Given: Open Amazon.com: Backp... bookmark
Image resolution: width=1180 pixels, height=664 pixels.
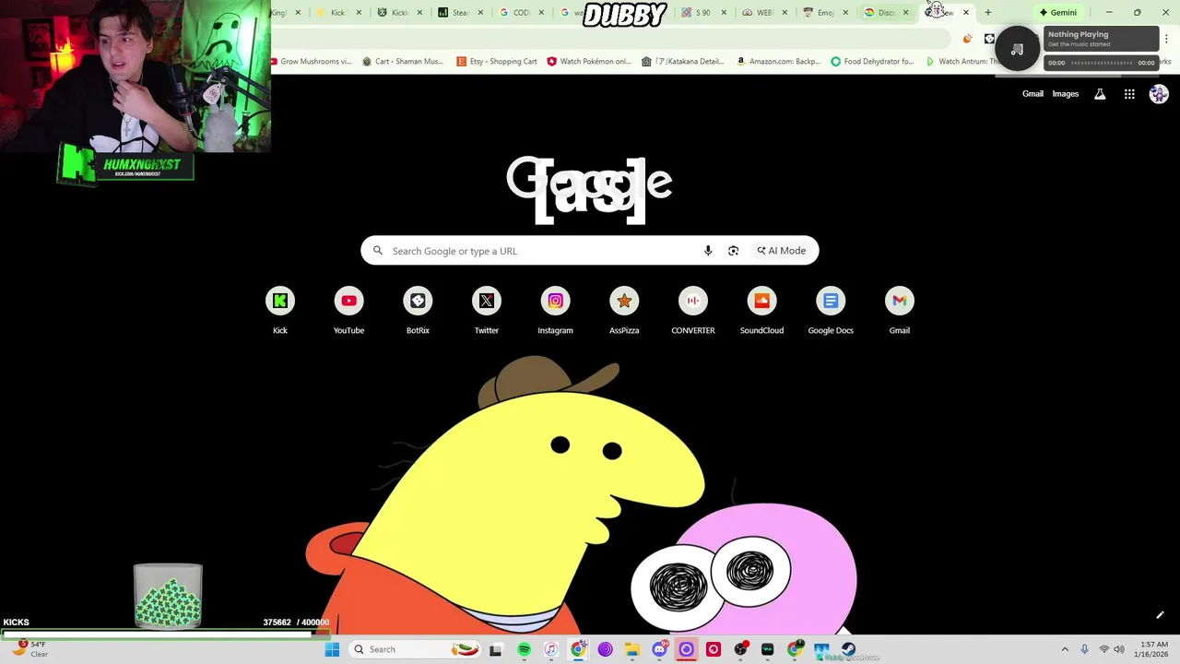Looking at the screenshot, I should (x=777, y=61).
